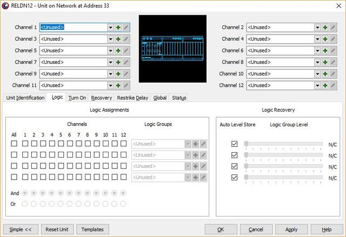The height and width of the screenshot is (237, 346).
Task: Expand the Channel 11 dropdown list
Action: click(110, 85)
